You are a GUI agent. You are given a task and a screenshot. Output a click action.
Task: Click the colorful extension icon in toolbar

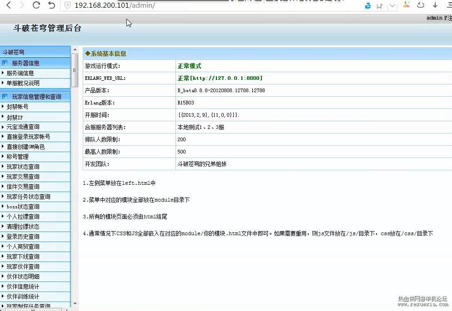point(407,5)
